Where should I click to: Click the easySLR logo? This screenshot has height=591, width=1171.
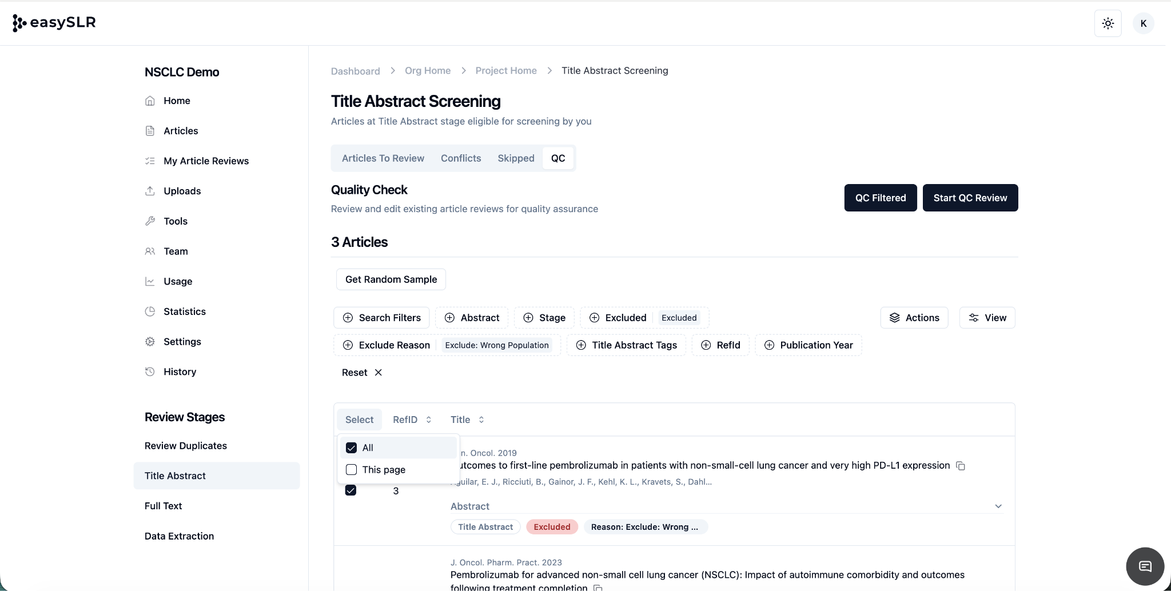click(54, 23)
